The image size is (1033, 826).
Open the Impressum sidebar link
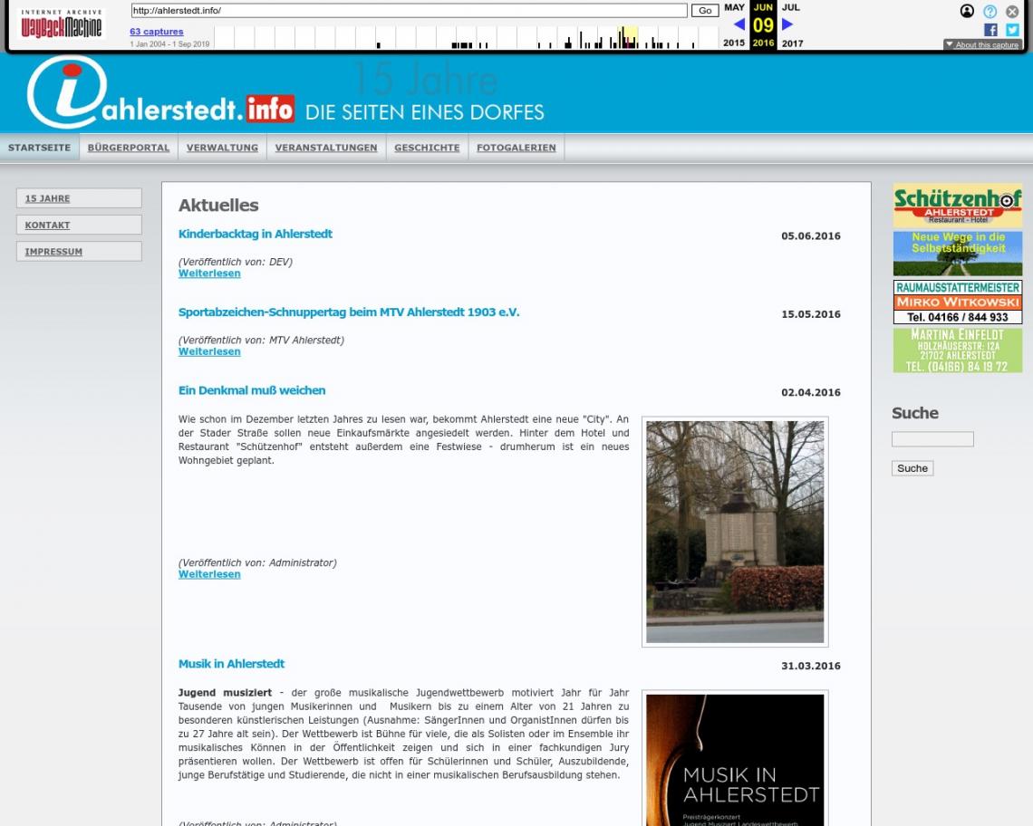tap(79, 251)
